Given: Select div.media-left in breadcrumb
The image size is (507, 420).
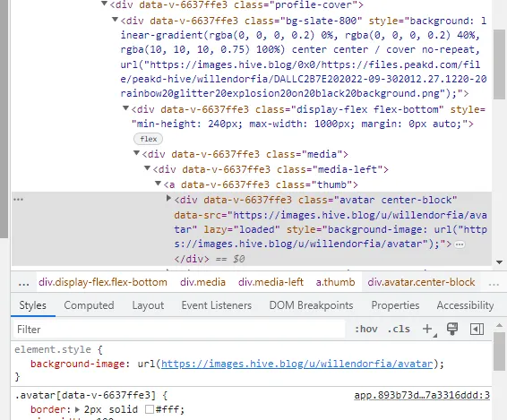Looking at the screenshot, I should (x=271, y=282).
